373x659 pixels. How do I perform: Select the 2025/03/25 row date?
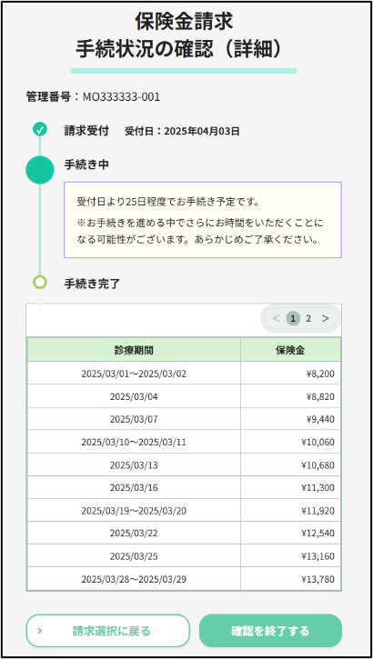pos(134,556)
